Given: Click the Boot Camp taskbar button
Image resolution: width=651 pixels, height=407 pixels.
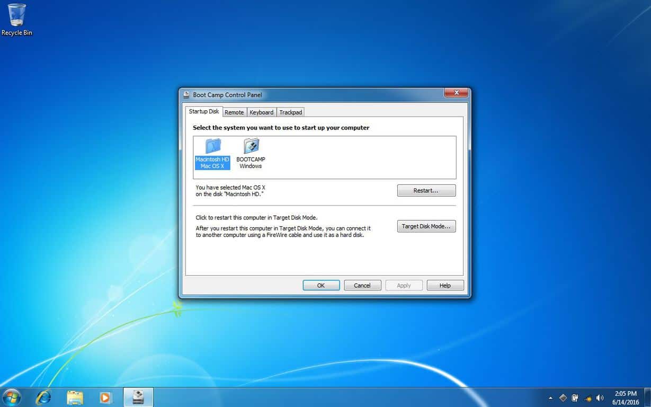Looking at the screenshot, I should [x=138, y=397].
